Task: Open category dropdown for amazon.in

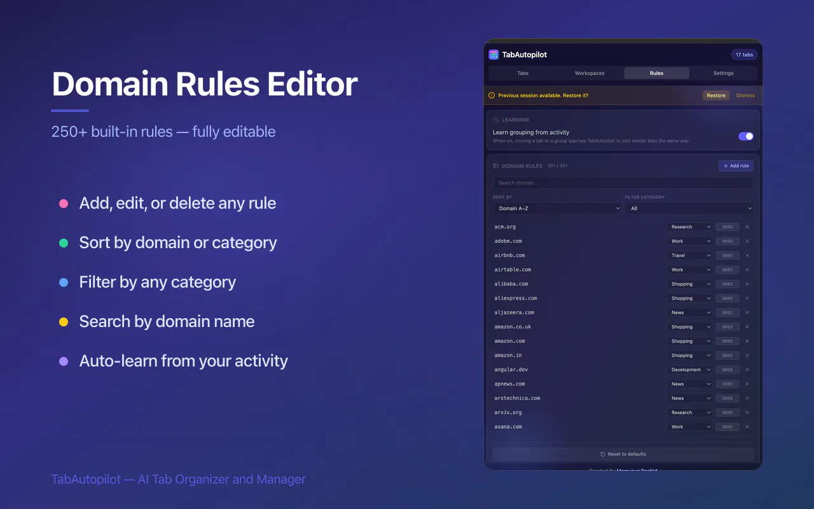Action: point(690,356)
